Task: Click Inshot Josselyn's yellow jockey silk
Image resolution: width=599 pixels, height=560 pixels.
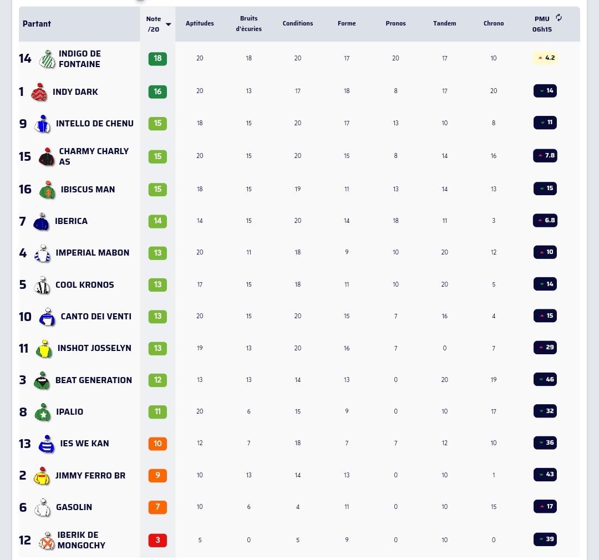Action: pyautogui.click(x=44, y=349)
